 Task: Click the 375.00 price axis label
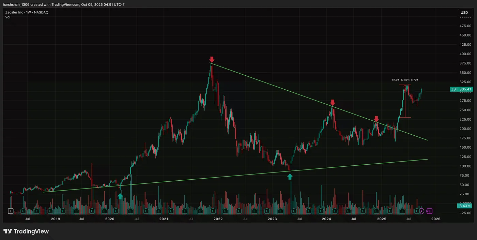coord(465,63)
